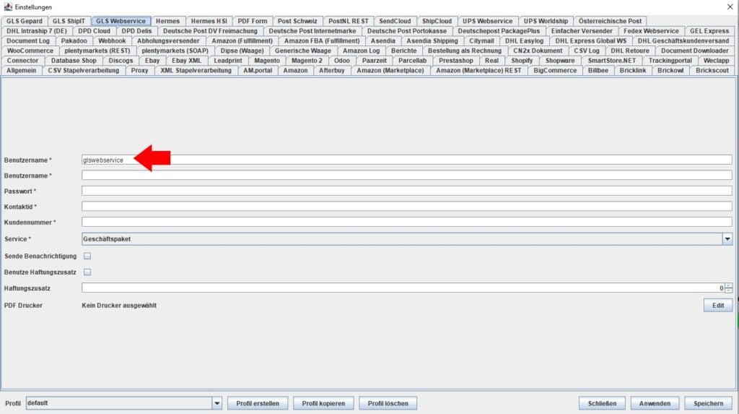Click the Edit button for PDF Drucker

(718, 306)
